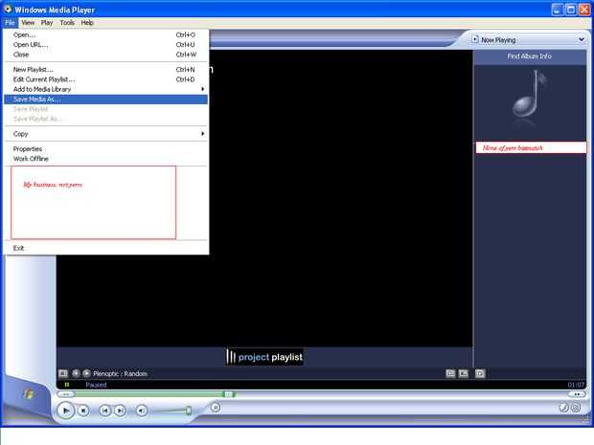Select Edit Current Playlist... menu entry
This screenshot has width=594, height=445.
pos(106,79)
